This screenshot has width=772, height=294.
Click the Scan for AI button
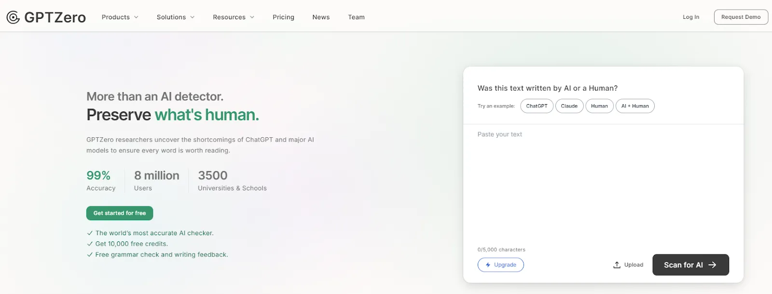coord(690,265)
